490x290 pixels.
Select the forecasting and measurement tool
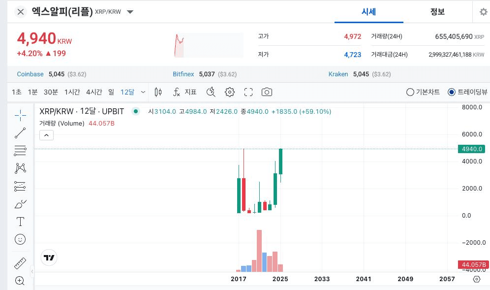click(x=20, y=186)
